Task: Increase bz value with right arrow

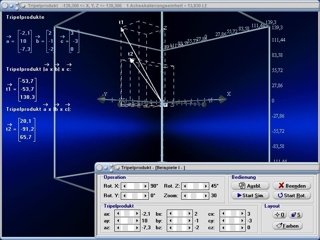Action: (189, 227)
